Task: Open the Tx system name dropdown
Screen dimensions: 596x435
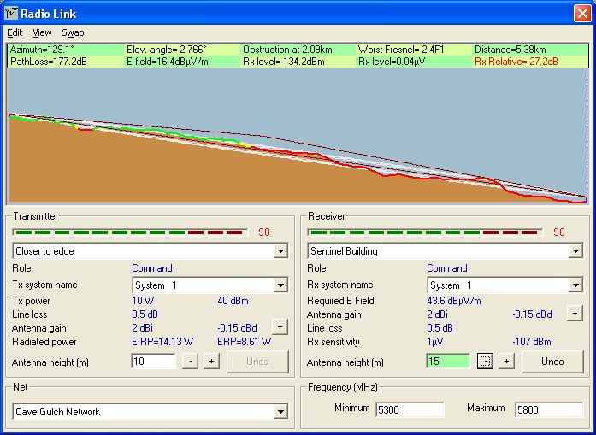Action: [x=280, y=285]
